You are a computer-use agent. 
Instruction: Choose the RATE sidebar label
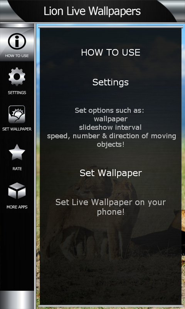[x=17, y=169]
